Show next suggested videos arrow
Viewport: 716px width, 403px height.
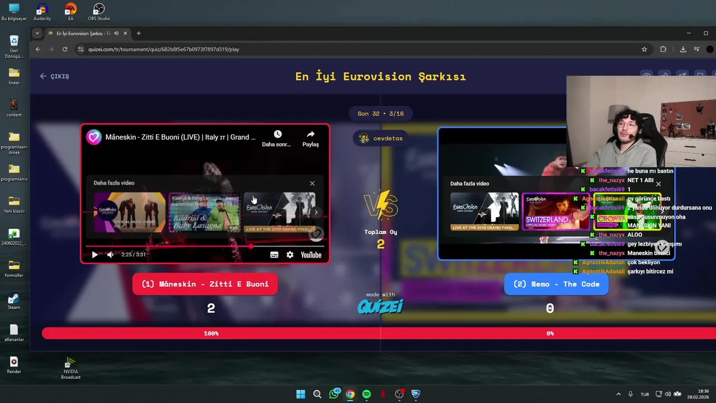(316, 212)
